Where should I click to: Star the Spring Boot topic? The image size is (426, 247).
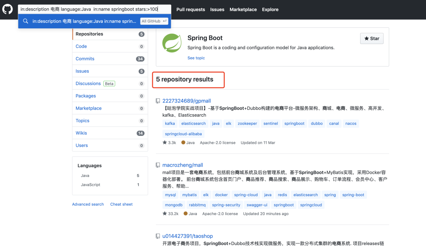click(x=372, y=39)
